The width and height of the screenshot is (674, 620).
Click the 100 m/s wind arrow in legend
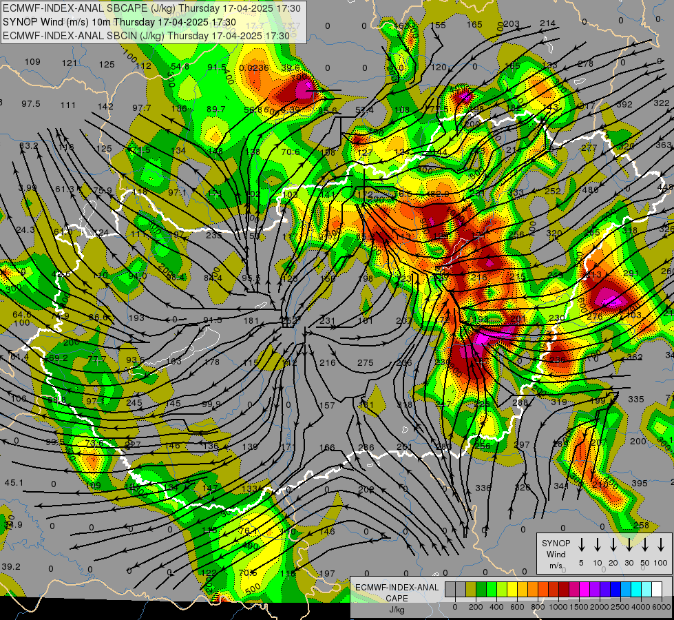(x=661, y=545)
